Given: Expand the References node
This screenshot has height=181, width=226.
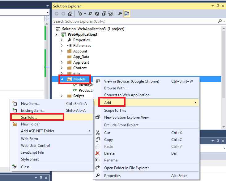Looking at the screenshot, I should (x=62, y=46).
